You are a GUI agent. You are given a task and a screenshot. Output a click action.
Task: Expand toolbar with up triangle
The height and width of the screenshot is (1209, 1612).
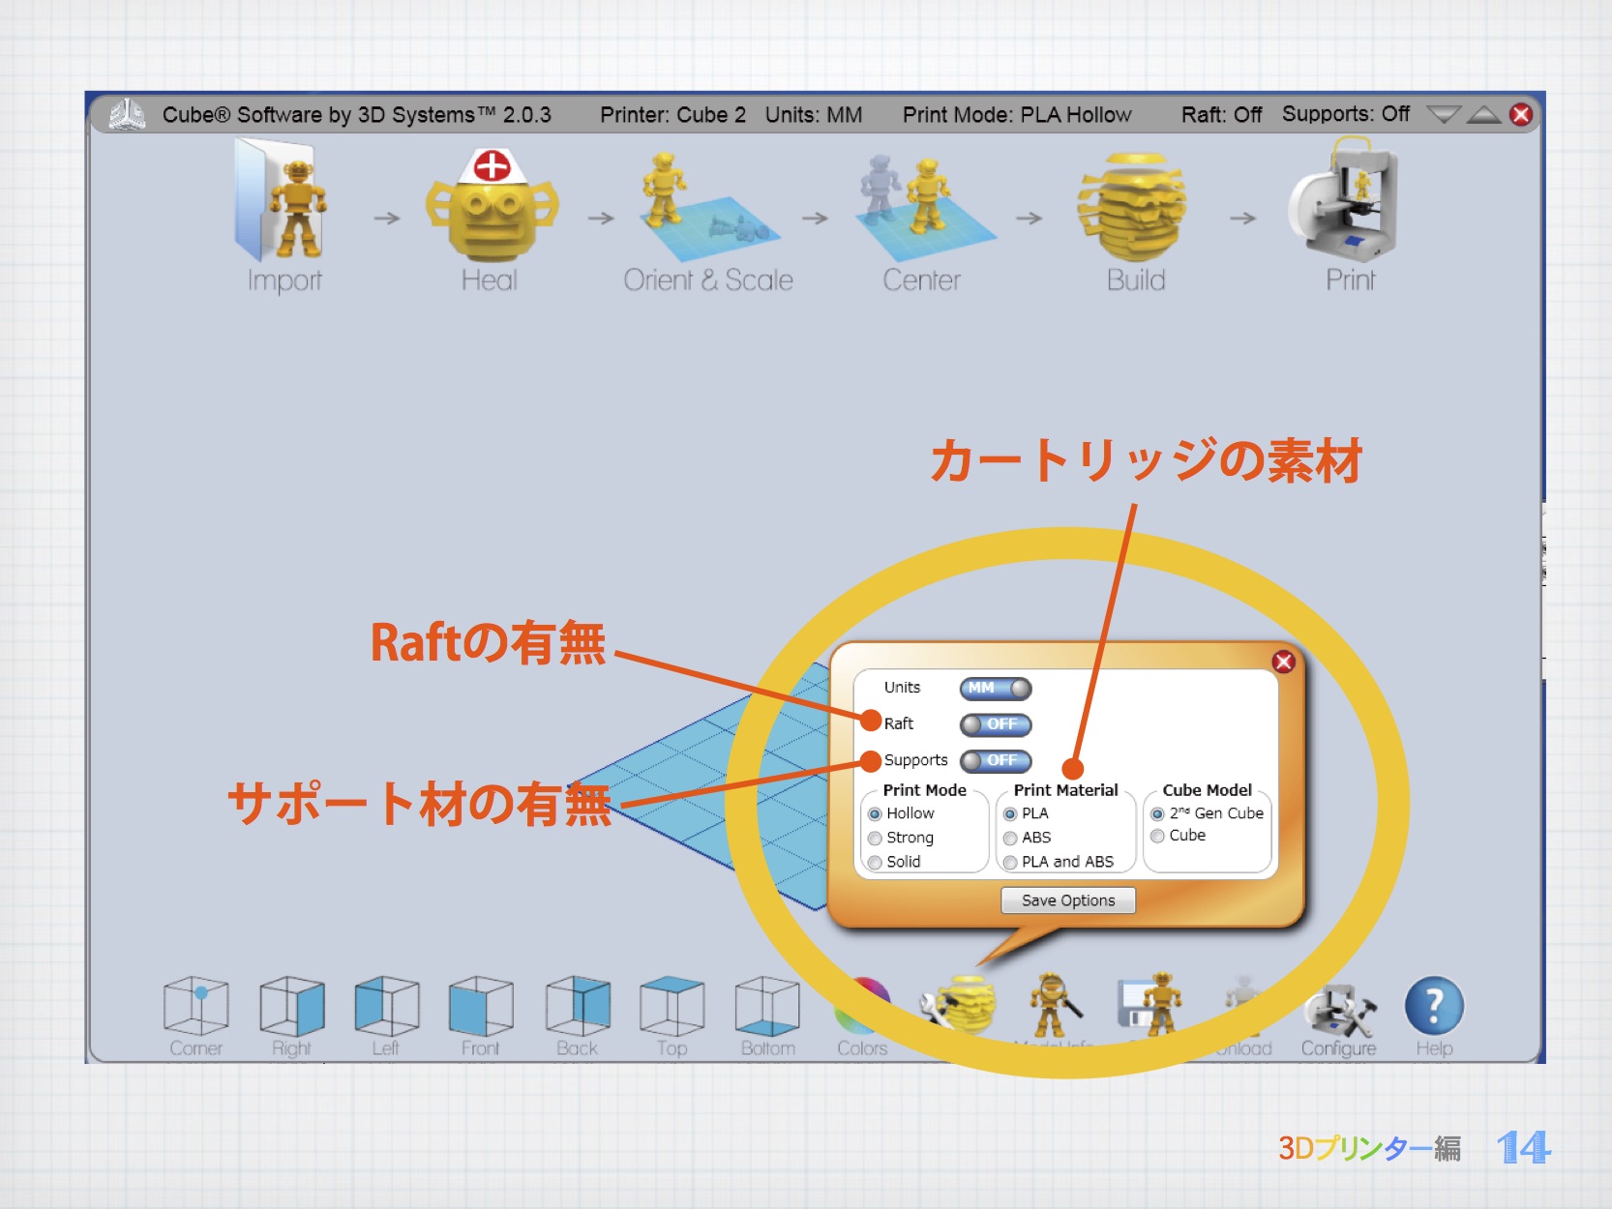coord(1483,115)
